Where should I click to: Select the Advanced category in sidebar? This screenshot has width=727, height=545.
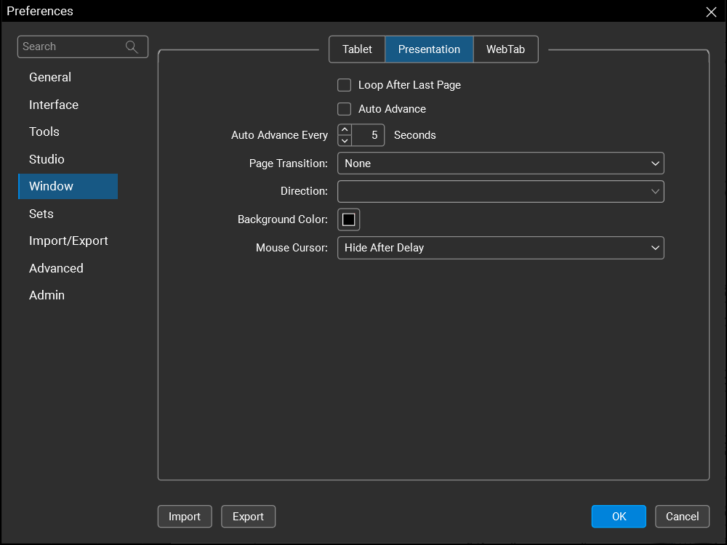coord(56,268)
